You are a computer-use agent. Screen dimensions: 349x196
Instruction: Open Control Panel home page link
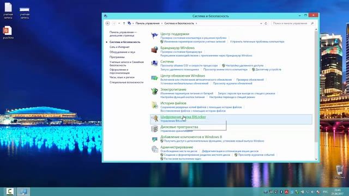coord(123,34)
